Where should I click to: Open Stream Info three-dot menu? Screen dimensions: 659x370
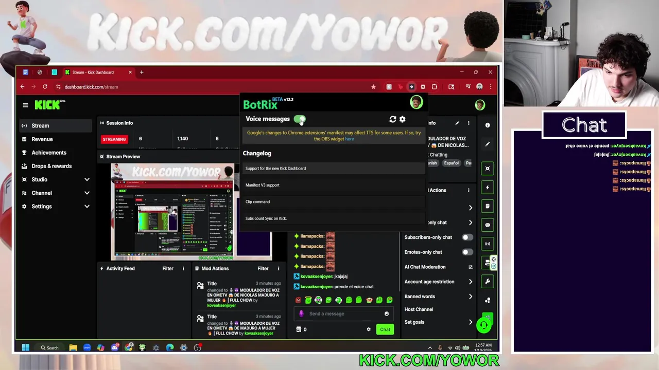(469, 123)
